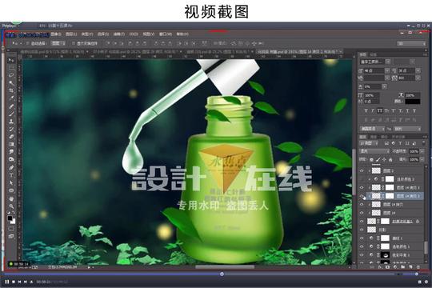Toggle layer filtering switch in Layers panel

coord(423,143)
